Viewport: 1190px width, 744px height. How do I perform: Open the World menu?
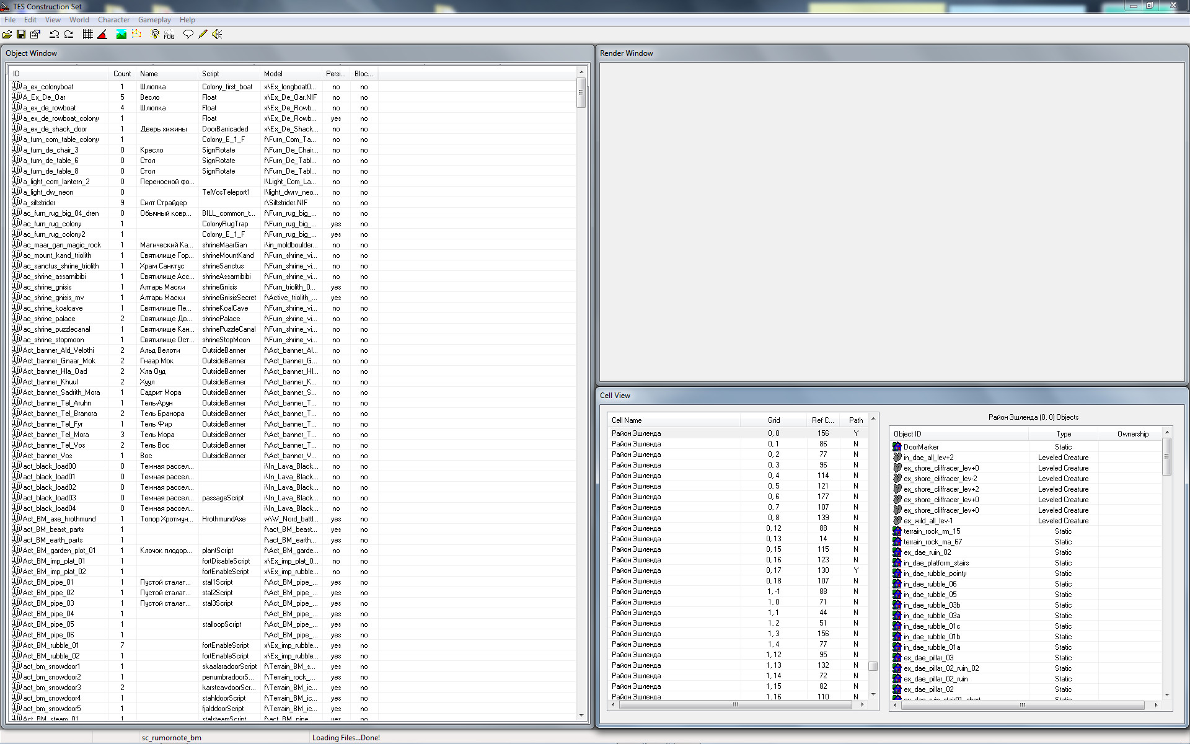coord(79,20)
